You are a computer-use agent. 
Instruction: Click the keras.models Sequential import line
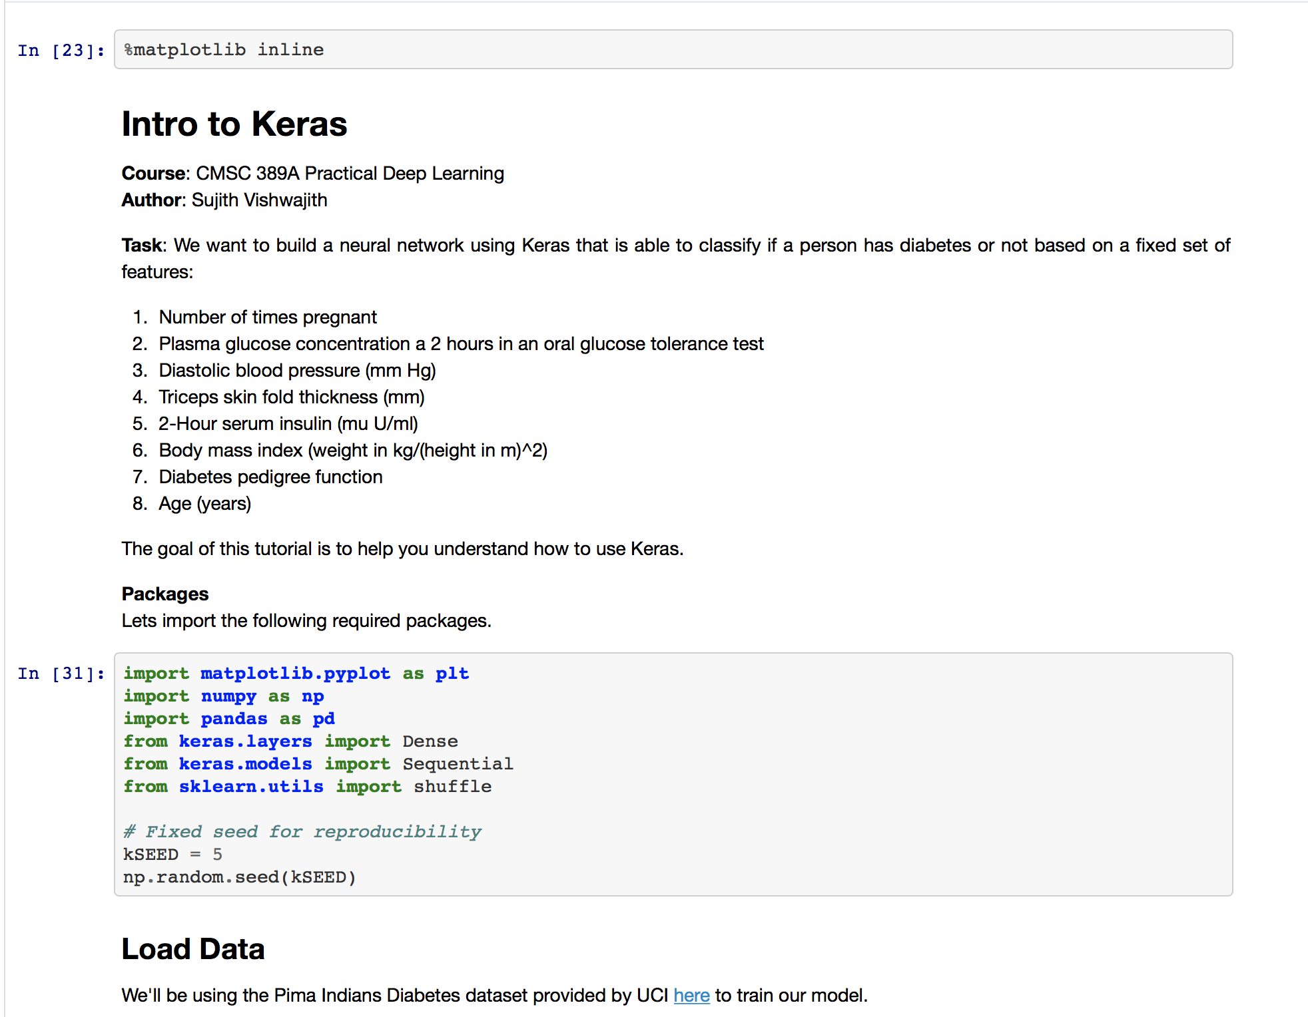[318, 764]
